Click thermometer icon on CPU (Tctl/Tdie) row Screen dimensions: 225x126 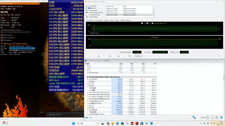[88, 79]
